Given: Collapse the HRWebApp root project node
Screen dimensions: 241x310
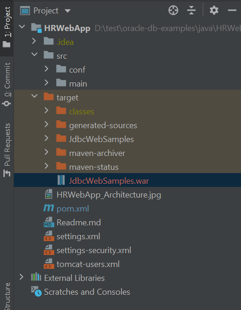Looking at the screenshot, I should pos(22,26).
